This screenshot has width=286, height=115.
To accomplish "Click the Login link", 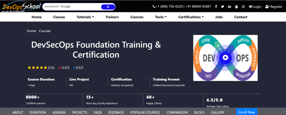I will [255, 7].
